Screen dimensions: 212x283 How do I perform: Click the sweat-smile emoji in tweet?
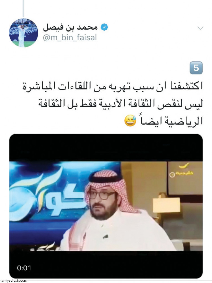pyautogui.click(x=130, y=120)
